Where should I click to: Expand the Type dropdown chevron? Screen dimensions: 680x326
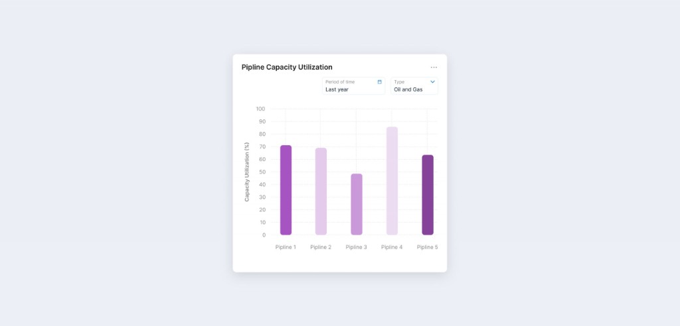pyautogui.click(x=433, y=82)
